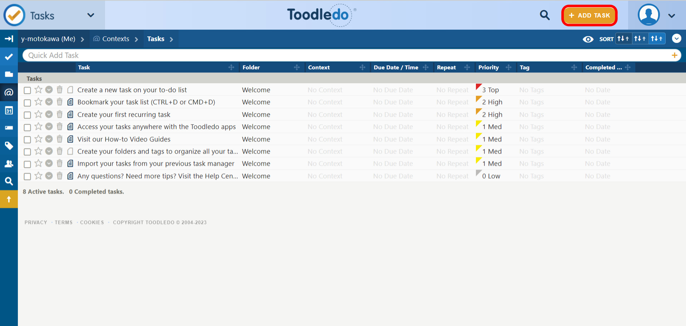The height and width of the screenshot is (326, 686).
Task: Complete the 'Import your tasks' task
Action: click(27, 164)
